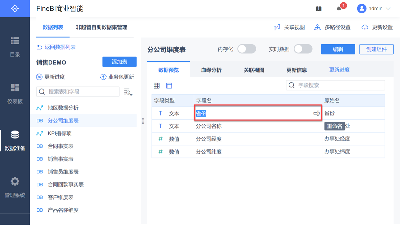Expand the admin user dropdown
Viewport: 400px width, 225px height.
[388, 9]
